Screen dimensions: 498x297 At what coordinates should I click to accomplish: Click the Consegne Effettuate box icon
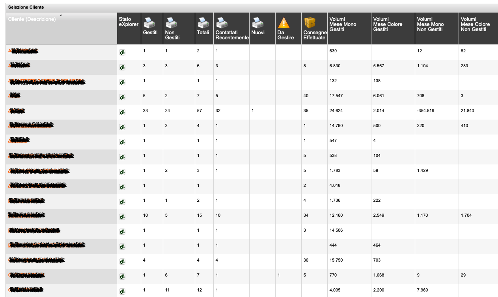coord(310,23)
